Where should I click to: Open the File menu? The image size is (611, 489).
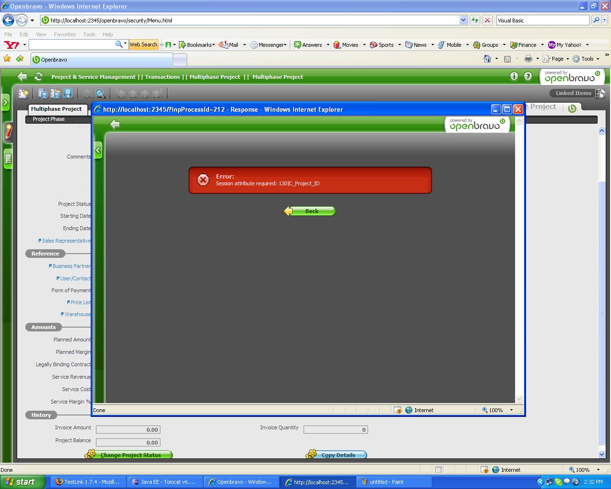(x=9, y=34)
